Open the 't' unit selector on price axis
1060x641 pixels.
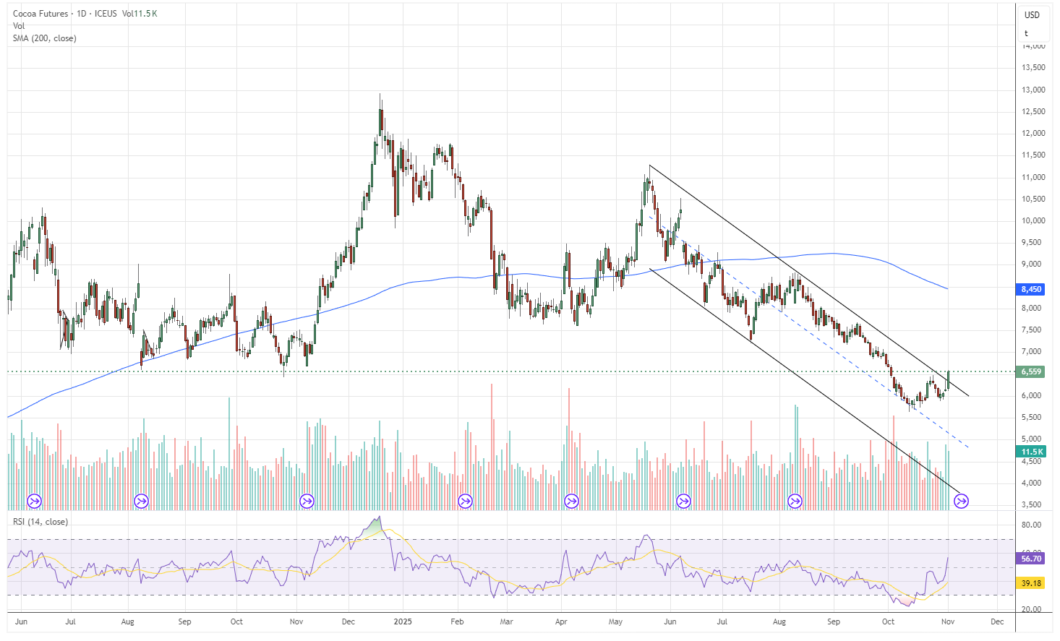(x=1026, y=33)
